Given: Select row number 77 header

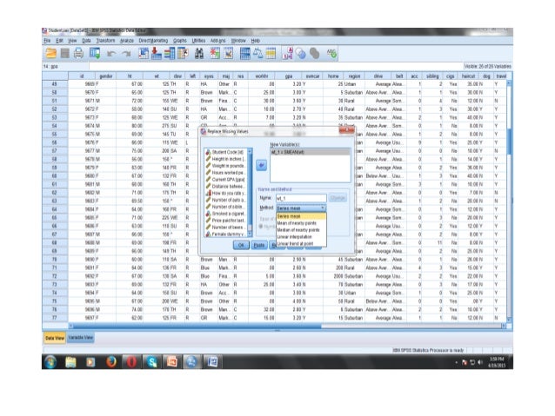Looking at the screenshot, I should pos(55,318).
